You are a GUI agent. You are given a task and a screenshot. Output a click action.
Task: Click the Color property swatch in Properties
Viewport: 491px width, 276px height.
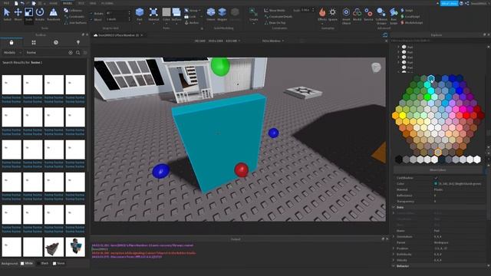point(436,184)
